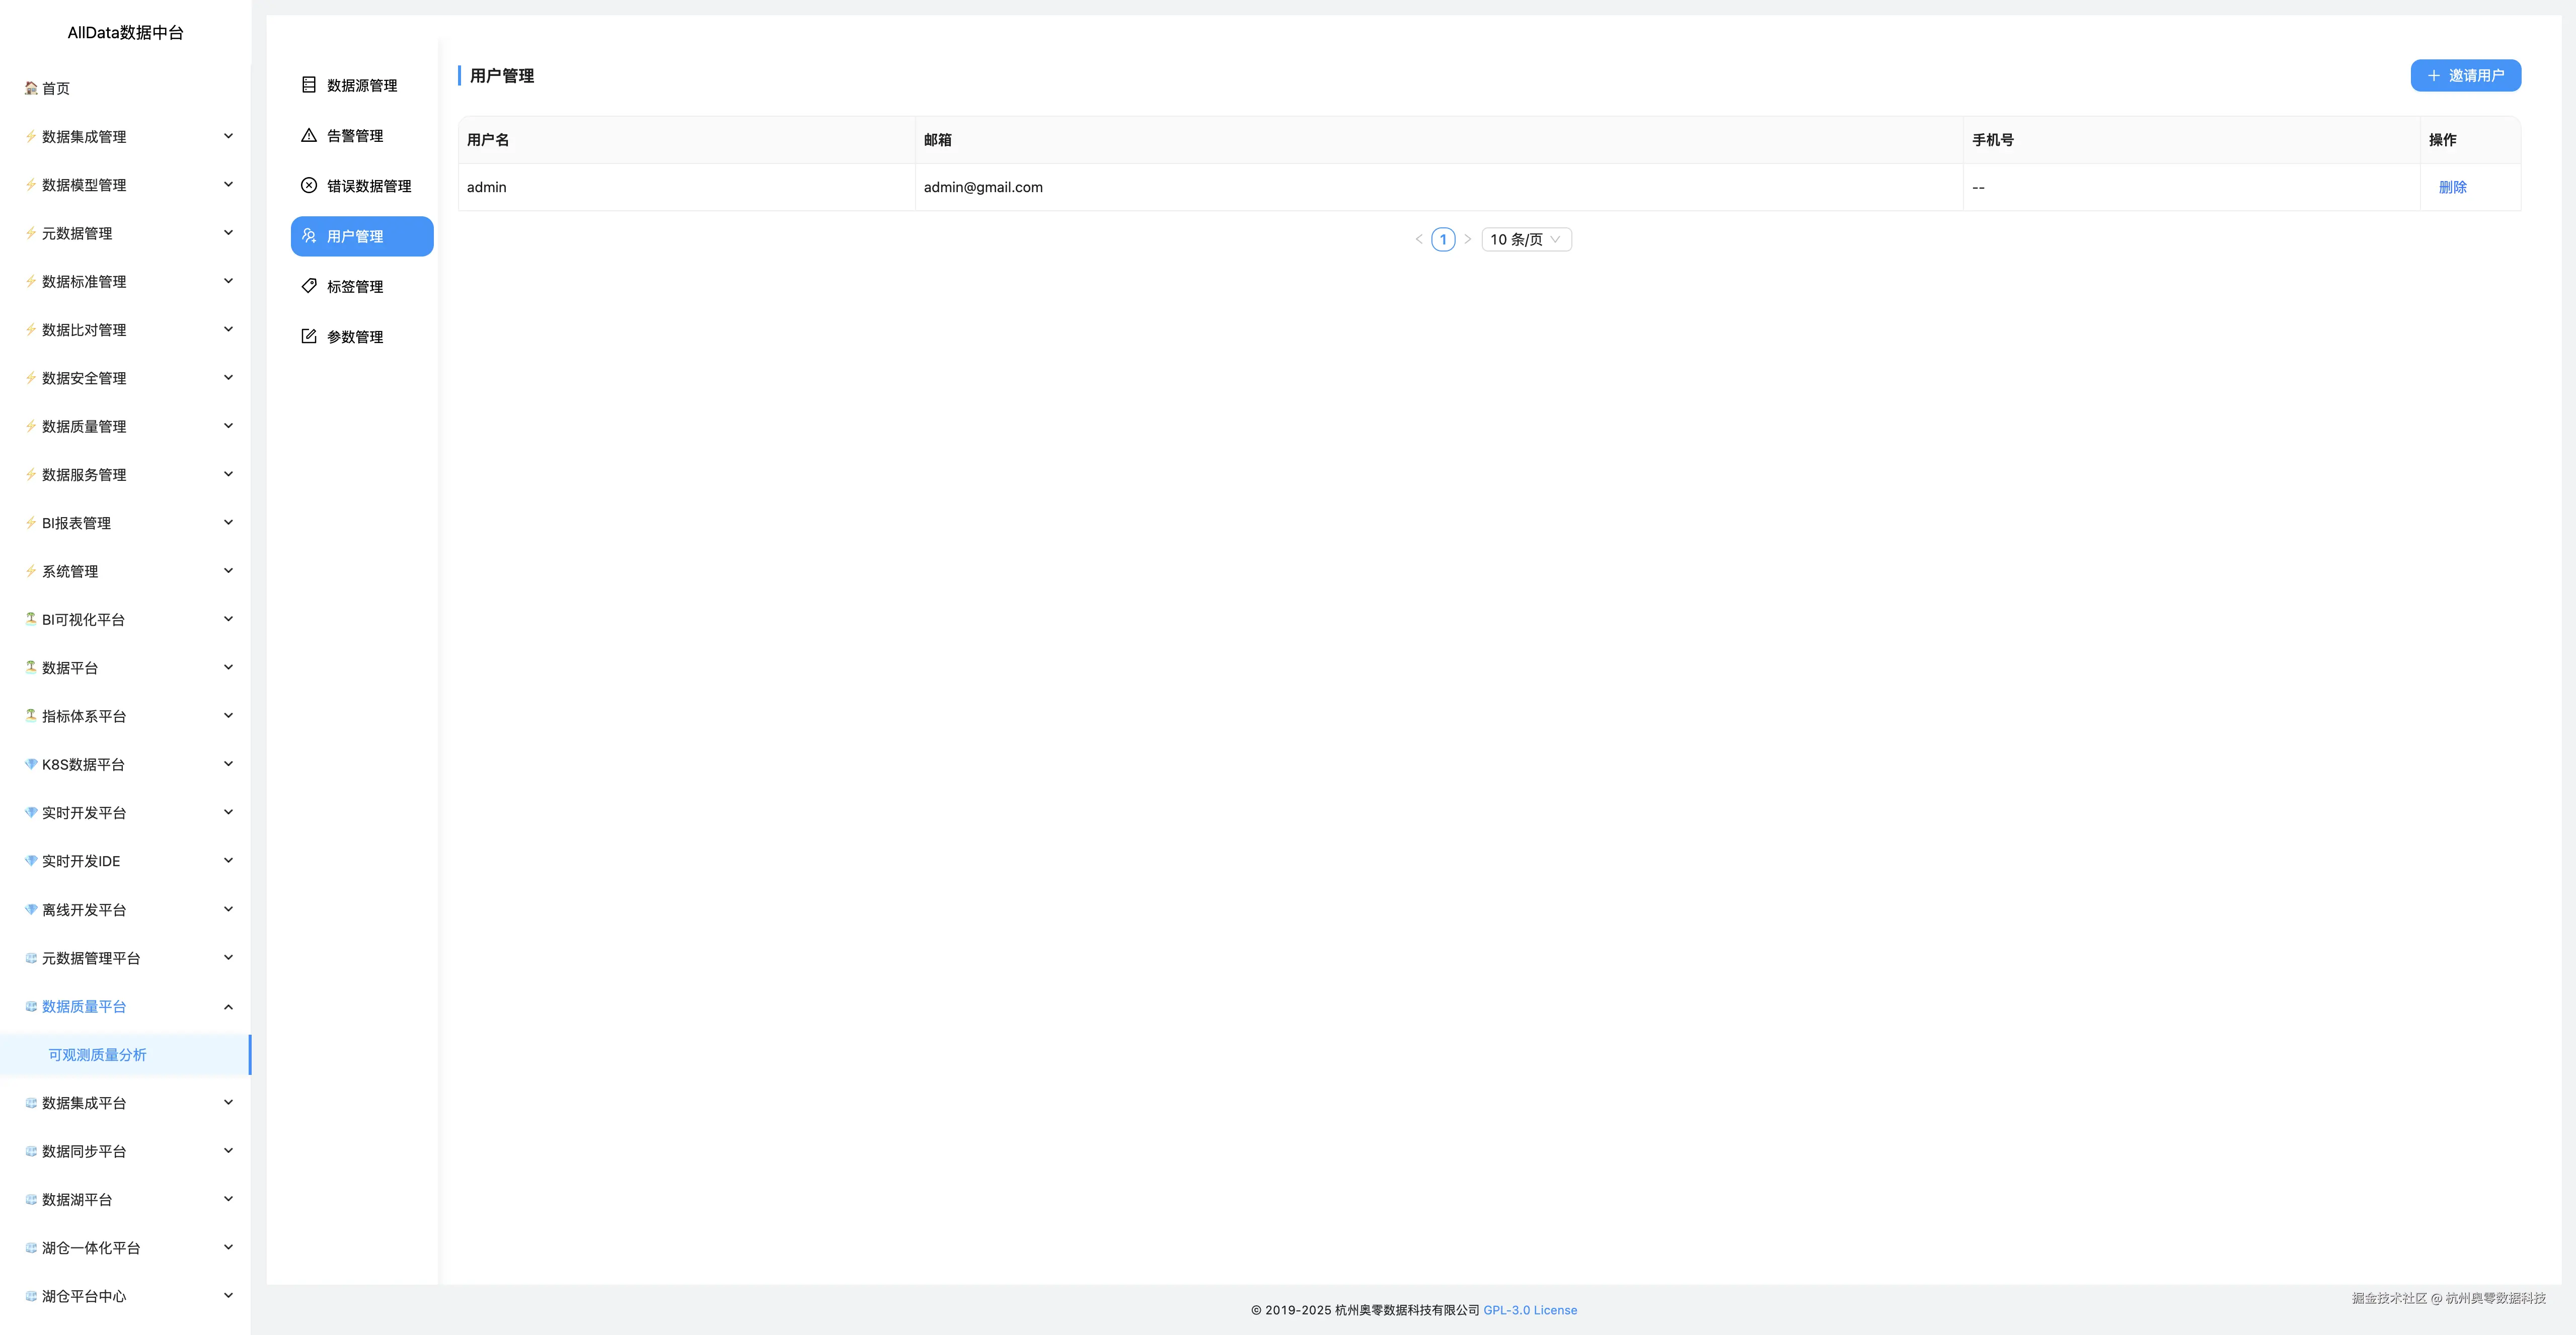2576x1335 pixels.
Task: Go to next page with right arrow
Action: 1467,239
